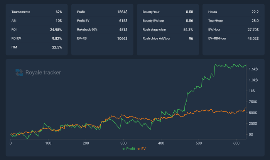
Task: Select the ITM 22.5% value
Action: 57,47
